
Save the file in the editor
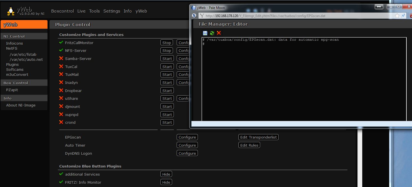point(205,33)
